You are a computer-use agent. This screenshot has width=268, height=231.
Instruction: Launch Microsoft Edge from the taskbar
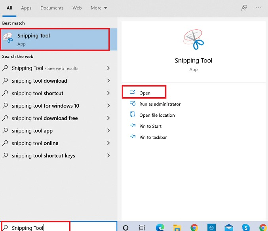[160, 228]
